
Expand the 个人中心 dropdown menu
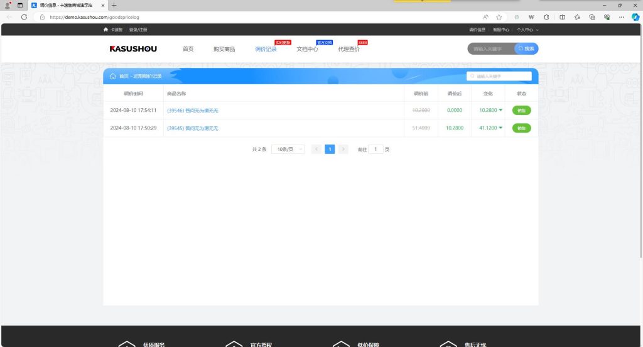[527, 30]
